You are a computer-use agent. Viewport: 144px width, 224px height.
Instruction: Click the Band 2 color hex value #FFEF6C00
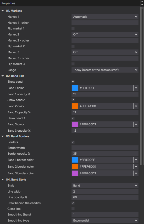[x=88, y=106]
